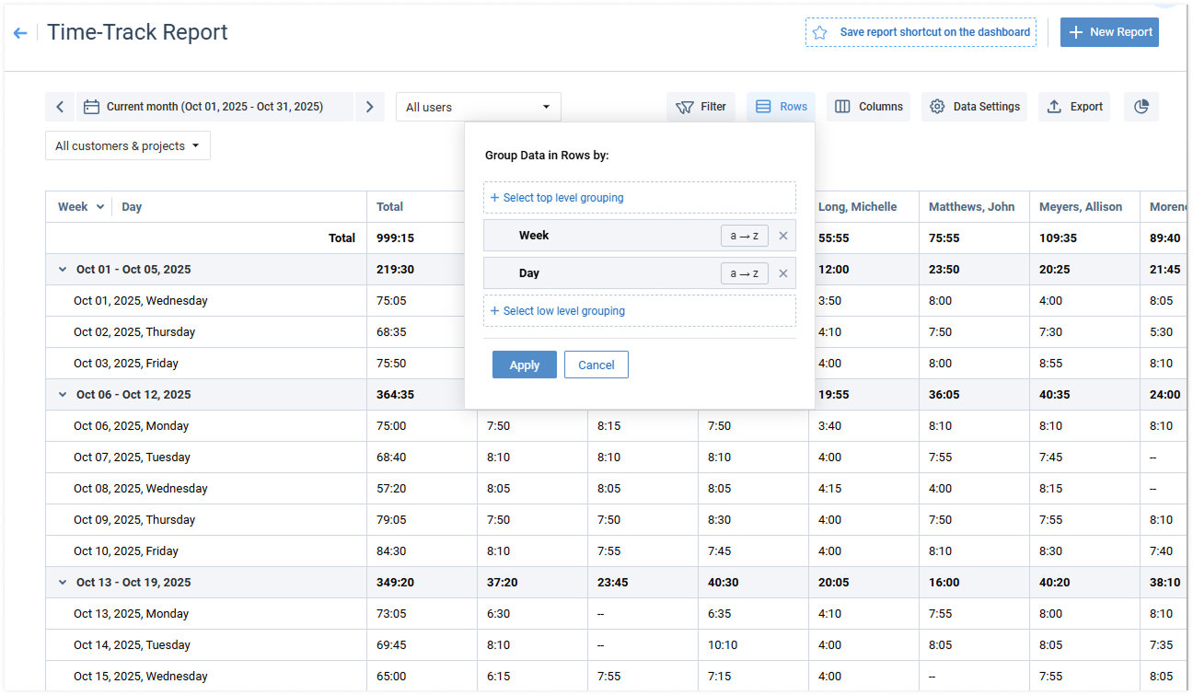
Task: Click the Apply button
Action: [524, 365]
